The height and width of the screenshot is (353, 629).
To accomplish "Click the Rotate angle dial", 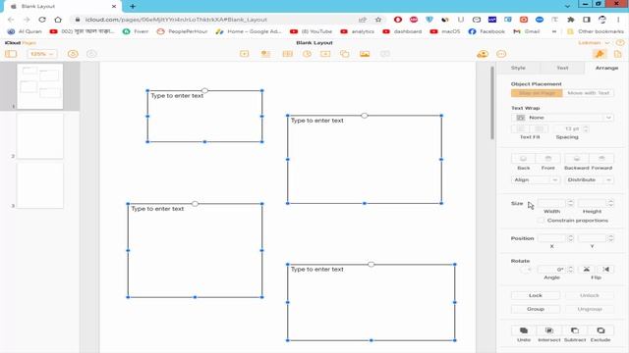I will (x=527, y=270).
